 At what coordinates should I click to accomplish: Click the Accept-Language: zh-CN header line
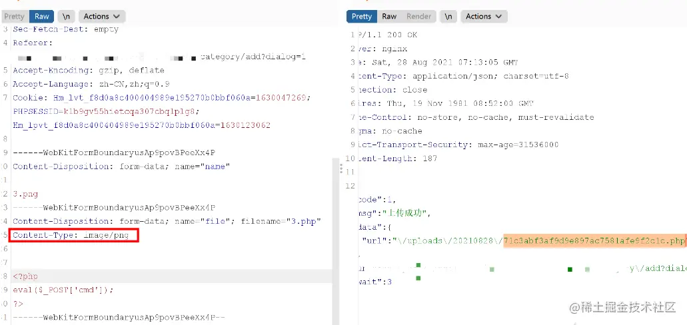click(91, 84)
